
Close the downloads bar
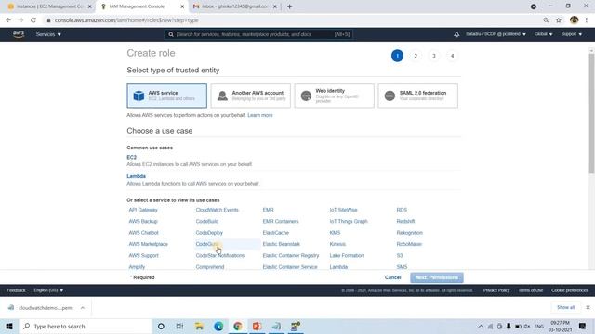588,307
